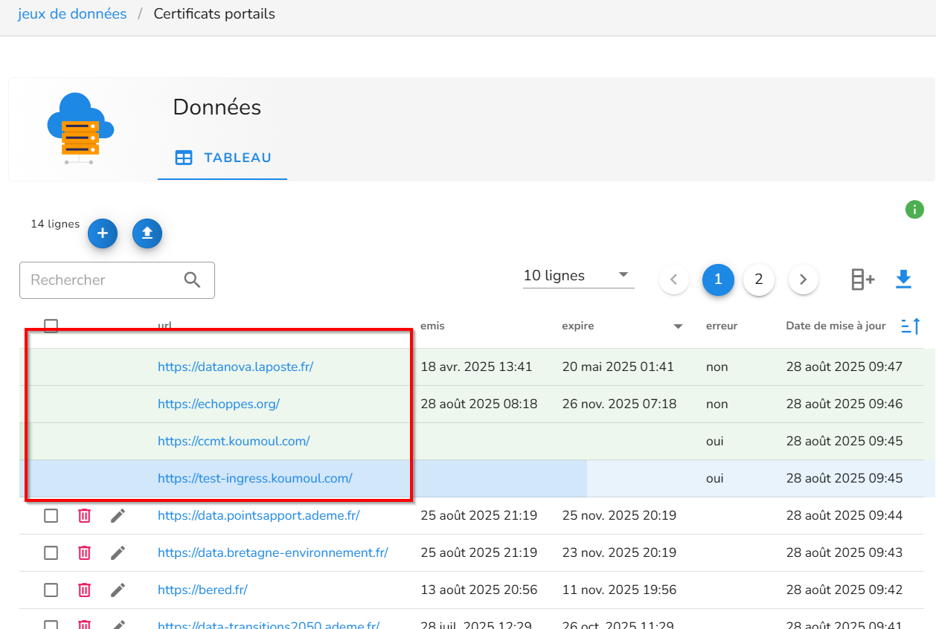This screenshot has height=629, width=936.
Task: Toggle the select-all header checkbox
Action: click(51, 326)
